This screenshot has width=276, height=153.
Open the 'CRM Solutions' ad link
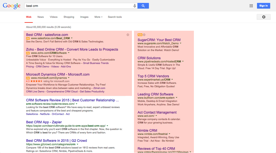(149, 58)
